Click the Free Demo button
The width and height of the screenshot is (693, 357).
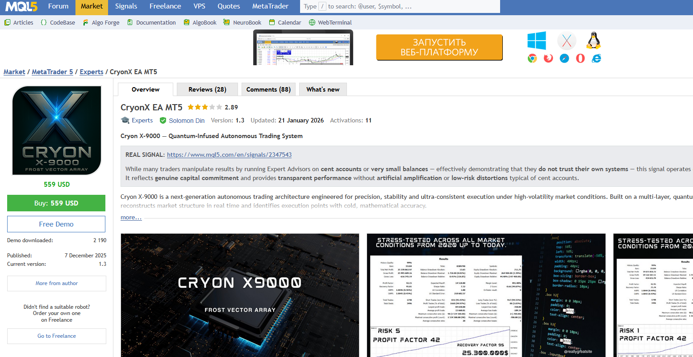click(x=56, y=224)
